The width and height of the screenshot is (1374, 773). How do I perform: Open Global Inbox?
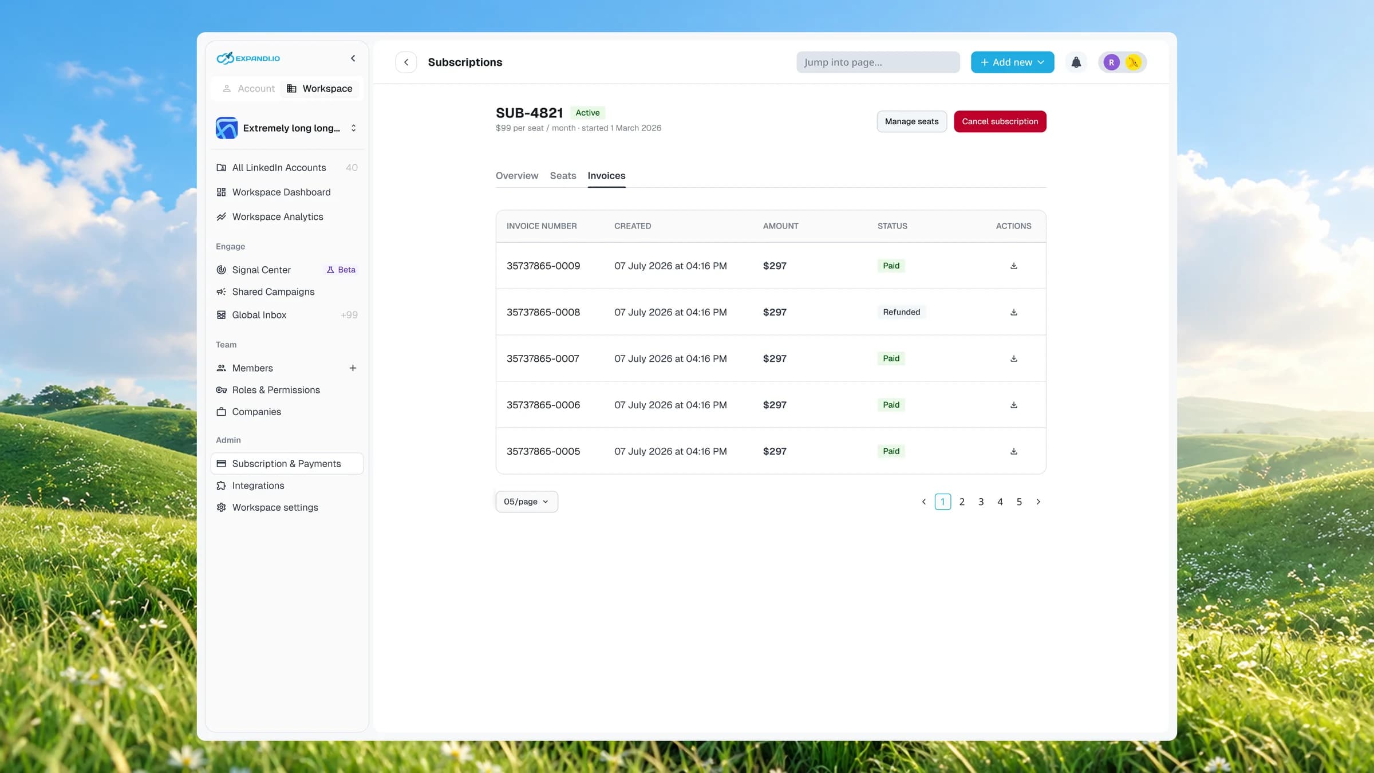pos(287,315)
